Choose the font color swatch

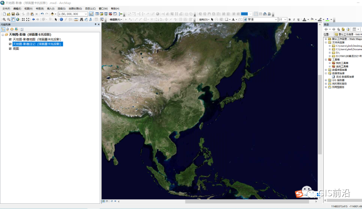304,20
